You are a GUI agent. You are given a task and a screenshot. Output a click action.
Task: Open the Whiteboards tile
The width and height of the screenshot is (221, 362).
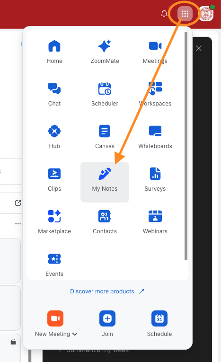[155, 137]
